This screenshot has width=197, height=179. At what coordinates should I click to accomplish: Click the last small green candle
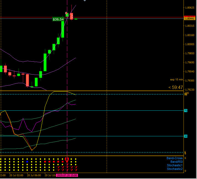pos(76,19)
